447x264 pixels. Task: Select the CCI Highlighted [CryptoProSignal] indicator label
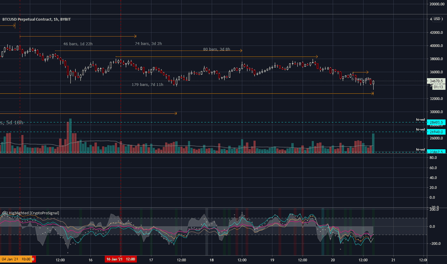point(31,213)
